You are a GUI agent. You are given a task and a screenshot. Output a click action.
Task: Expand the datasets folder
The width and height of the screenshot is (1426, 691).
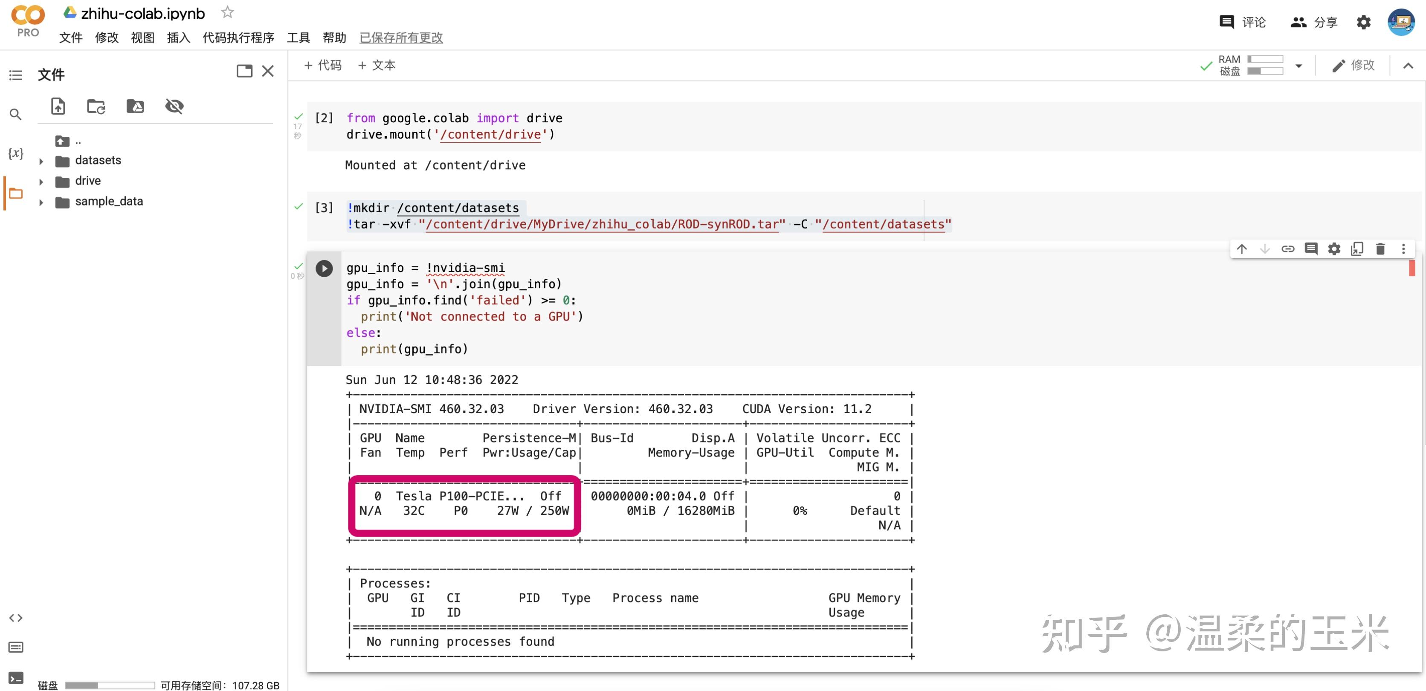pos(41,161)
